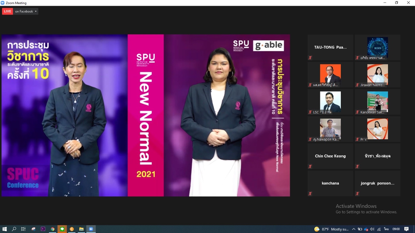Screen dimensions: 415x233
Task: Switch the ไทย input language indicator
Action: pyautogui.click(x=386, y=229)
